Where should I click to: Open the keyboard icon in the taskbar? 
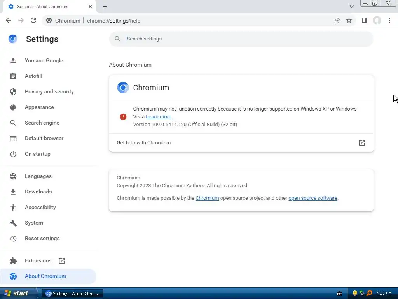click(340, 294)
